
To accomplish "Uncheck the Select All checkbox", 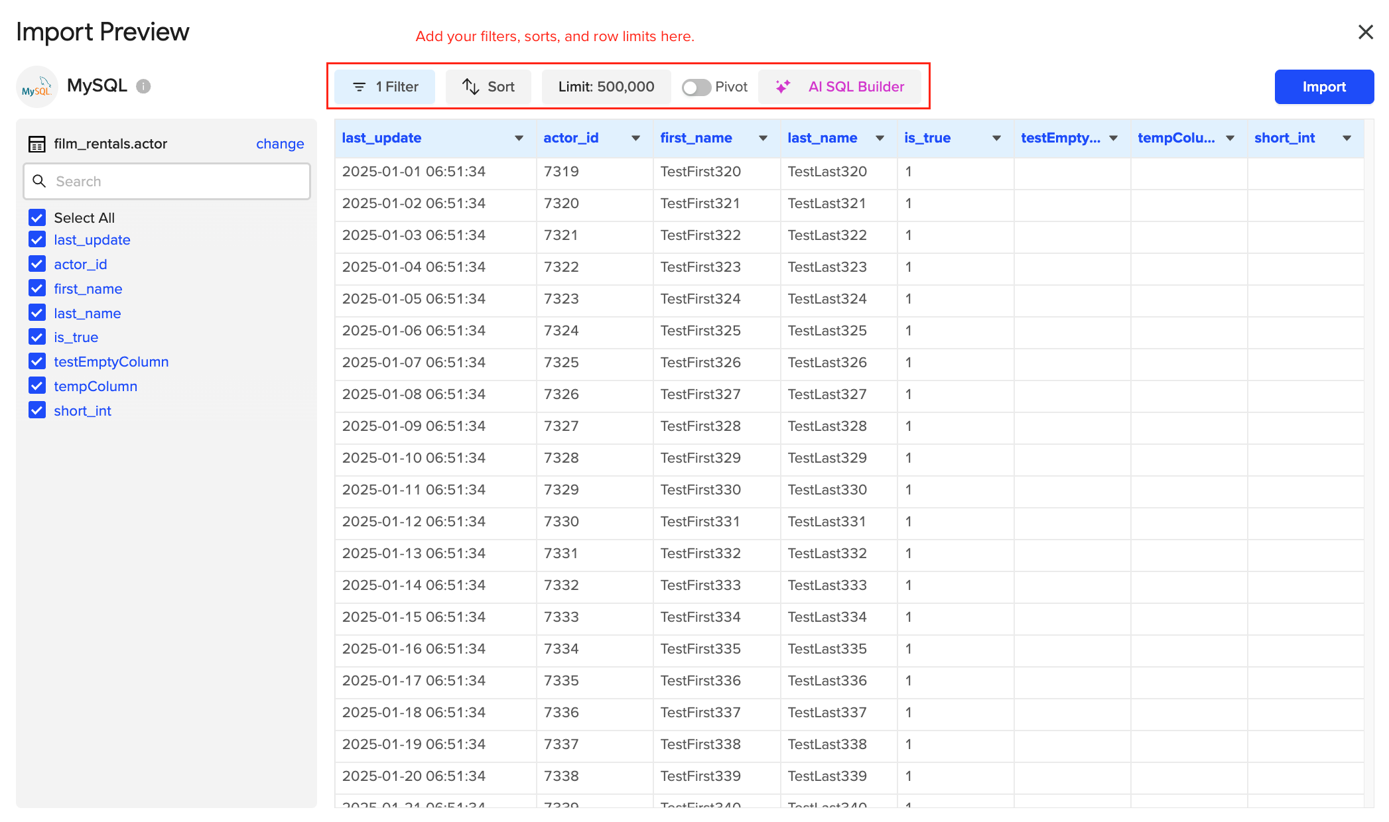I will 36,217.
